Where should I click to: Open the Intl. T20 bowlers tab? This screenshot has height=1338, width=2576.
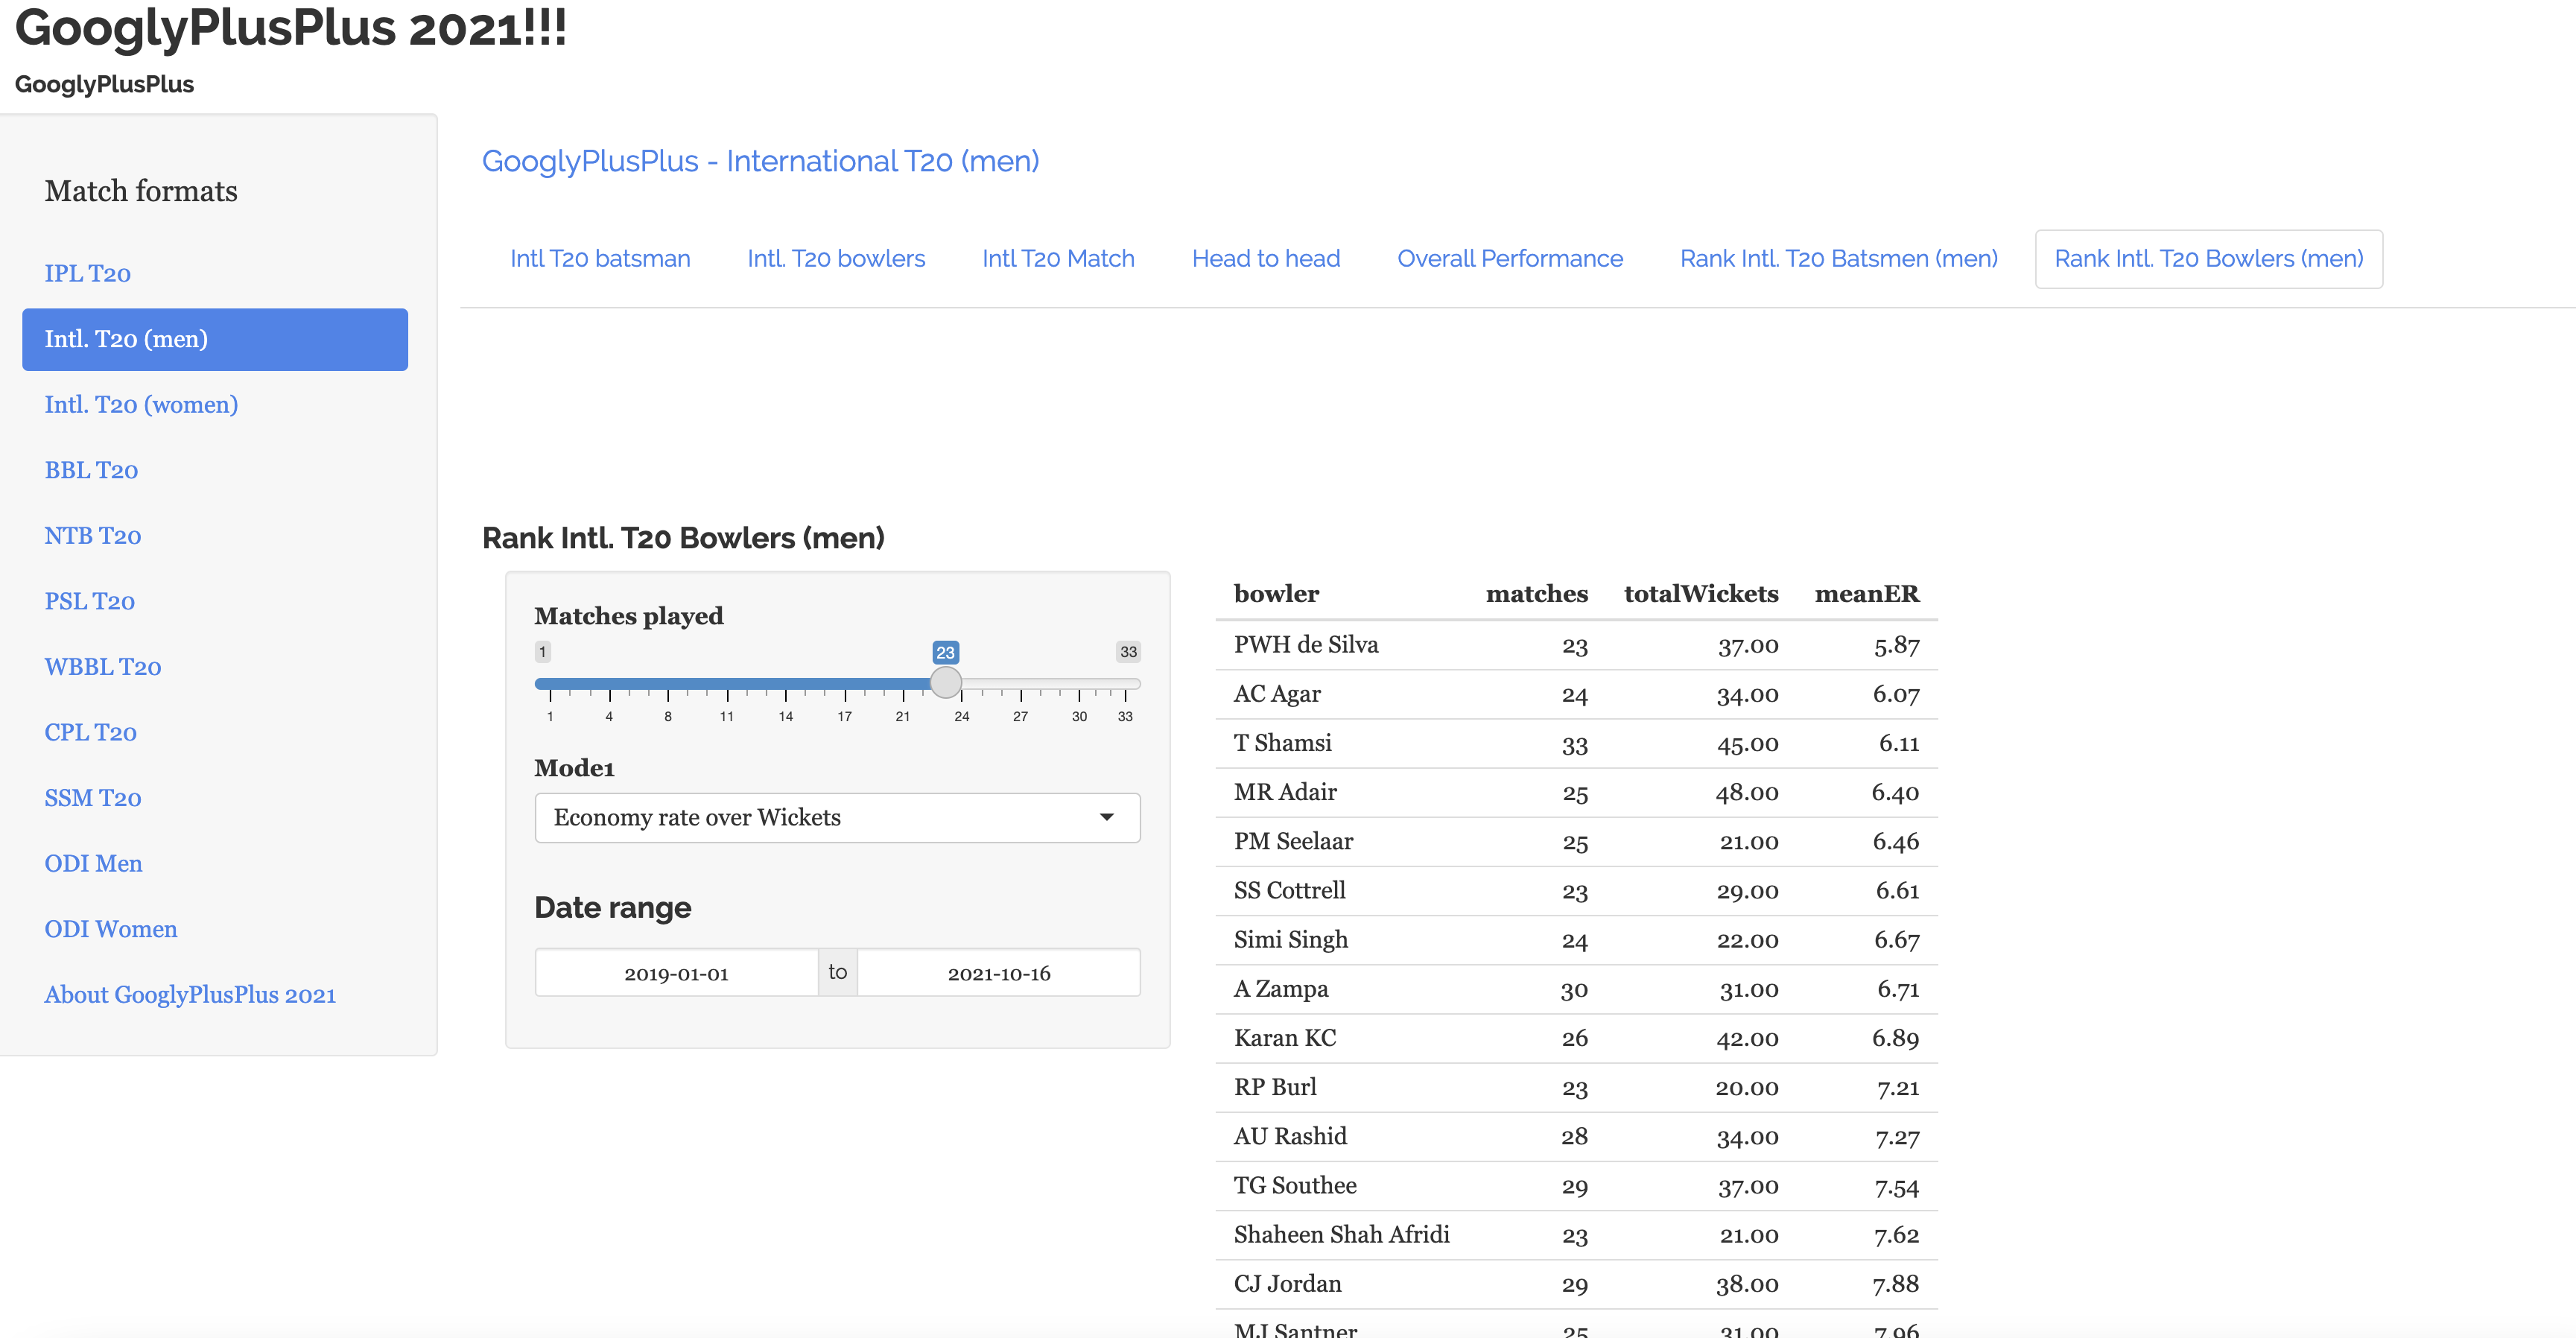836,259
